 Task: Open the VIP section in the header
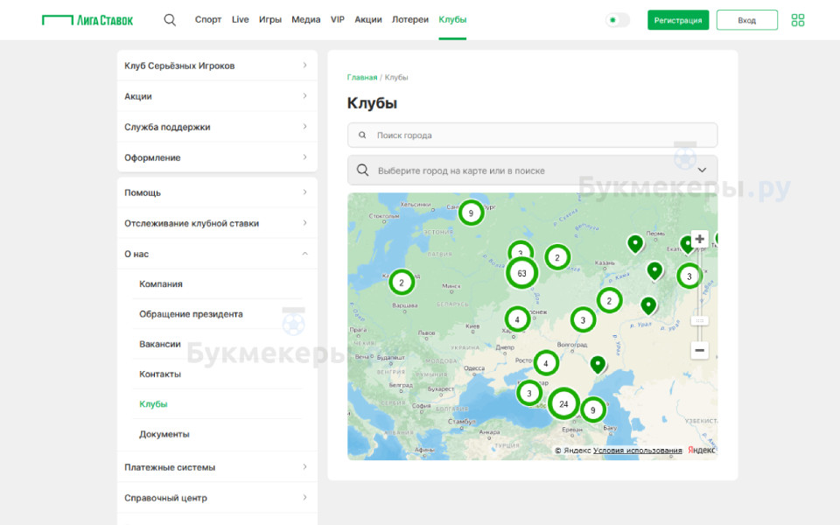pyautogui.click(x=338, y=20)
